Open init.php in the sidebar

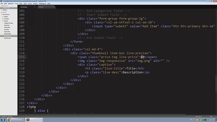[x=6, y=29]
